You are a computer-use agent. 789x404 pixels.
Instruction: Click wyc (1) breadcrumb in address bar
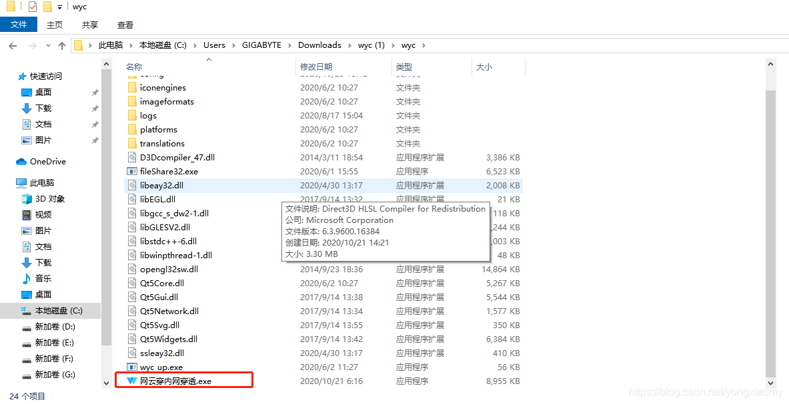point(371,45)
